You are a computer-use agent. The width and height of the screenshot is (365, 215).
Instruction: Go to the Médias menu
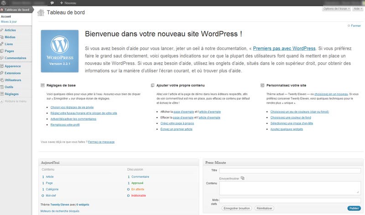click(10, 37)
